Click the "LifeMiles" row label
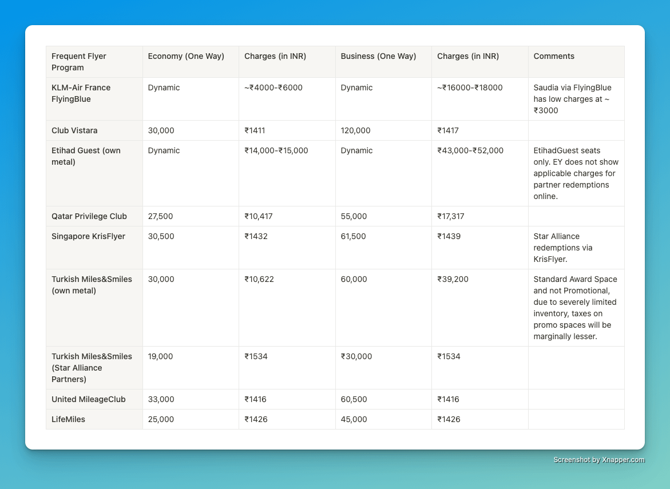This screenshot has height=489, width=670. 68,419
